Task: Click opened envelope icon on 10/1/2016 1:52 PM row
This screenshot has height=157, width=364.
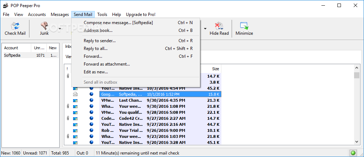Action: [75, 94]
